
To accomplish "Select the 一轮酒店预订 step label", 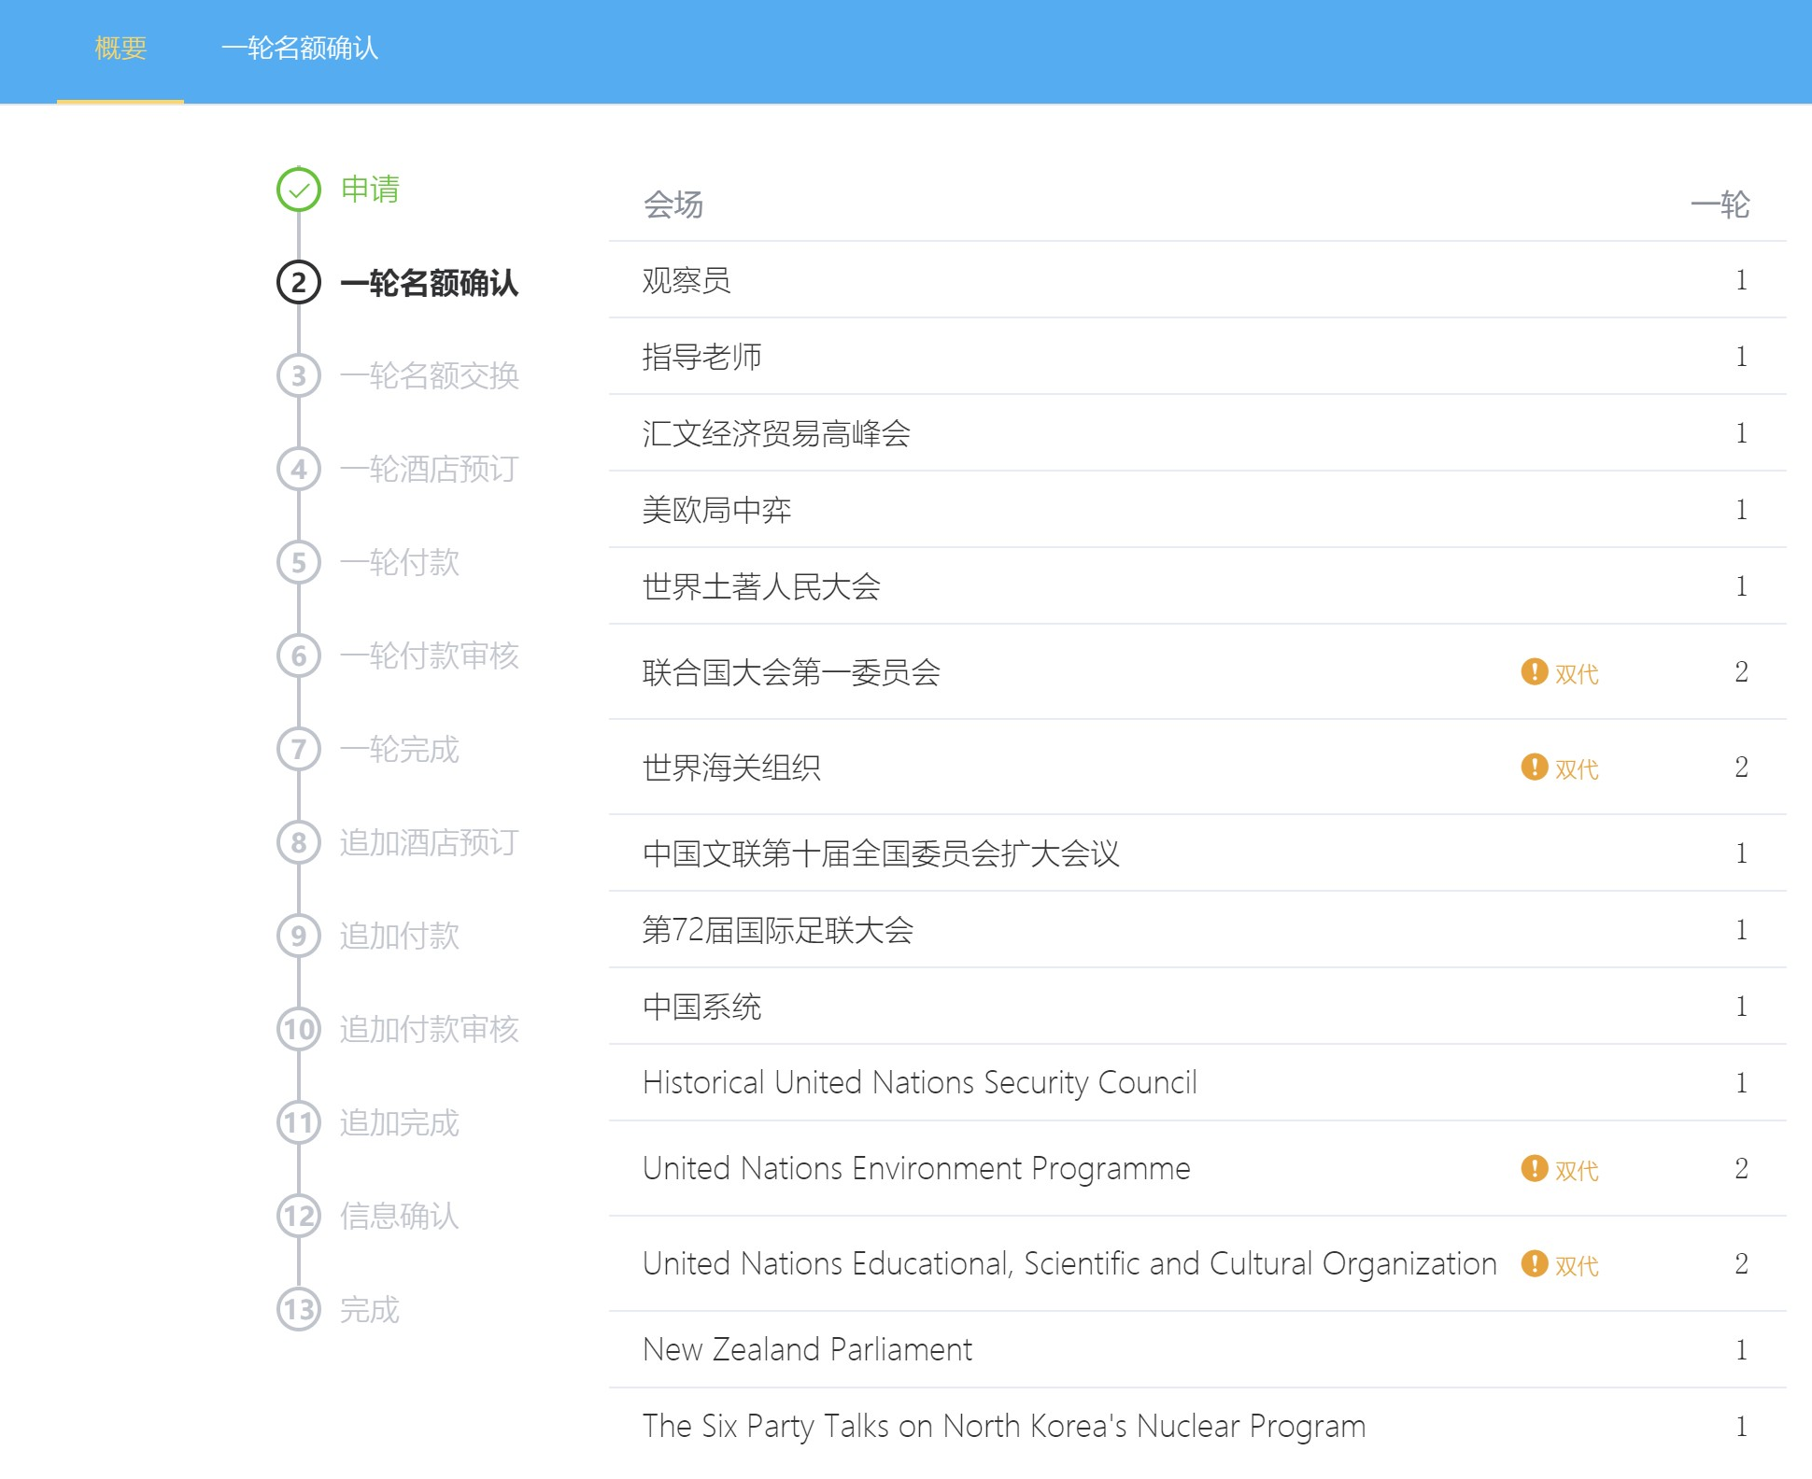I will pos(430,470).
